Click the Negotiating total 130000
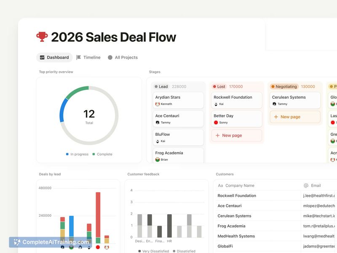 [x=308, y=86]
